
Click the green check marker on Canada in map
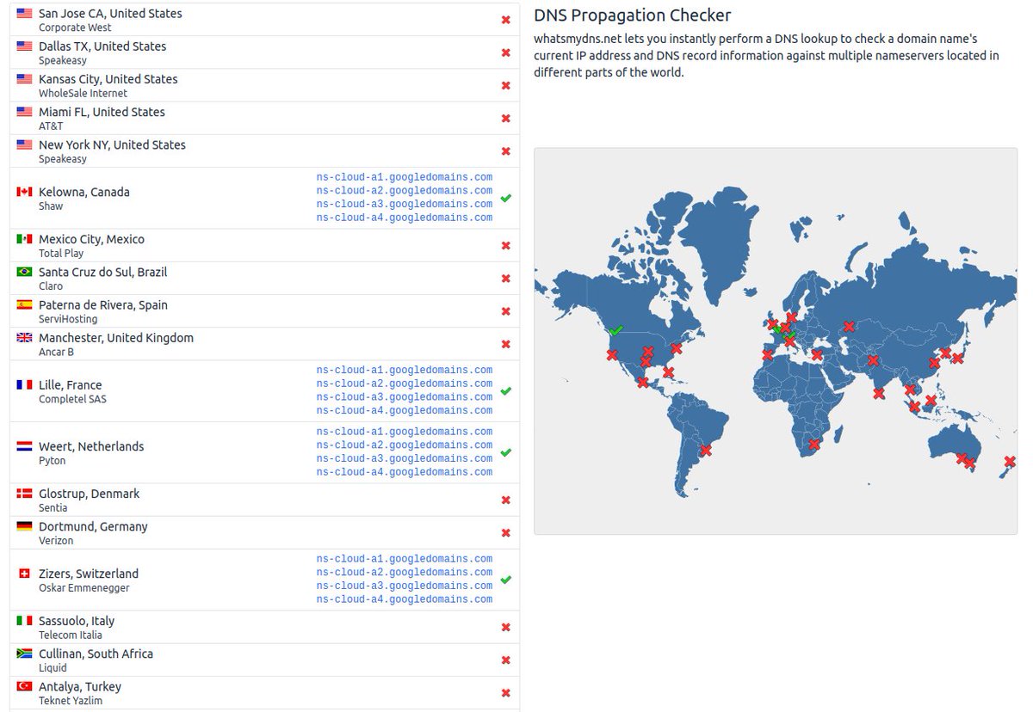615,331
